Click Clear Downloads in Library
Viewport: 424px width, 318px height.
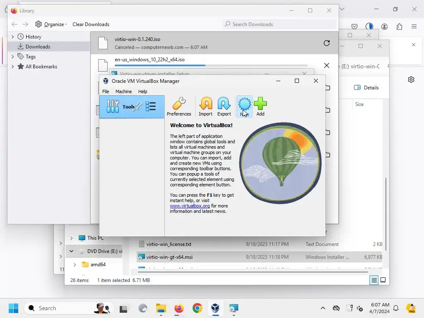click(91, 24)
